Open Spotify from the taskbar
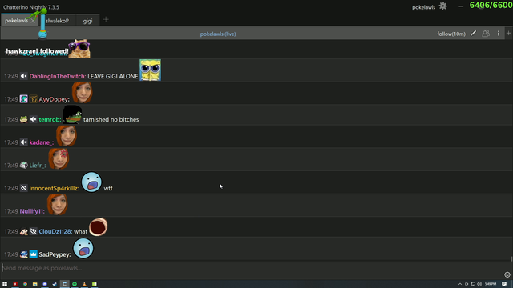The image size is (513, 288). point(75,284)
